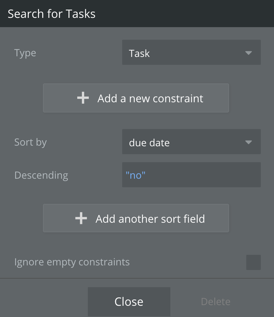Image resolution: width=274 pixels, height=317 pixels.
Task: Click the Search for Tasks title bar
Action: (137, 14)
